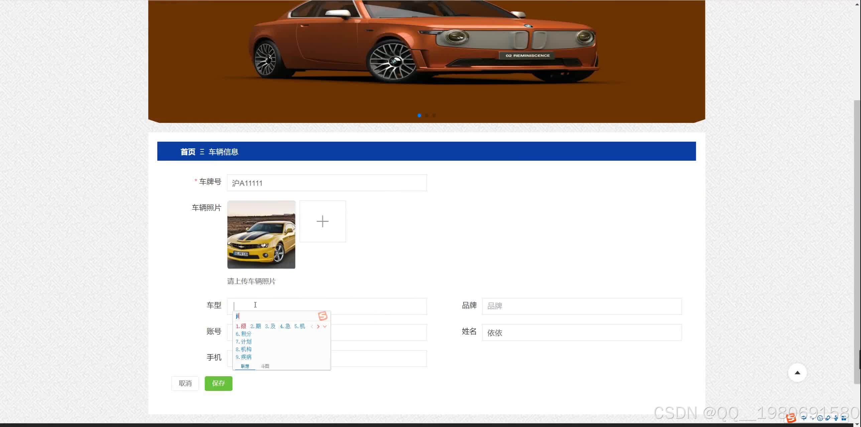Expand IME candidate list with down chevron

[325, 326]
